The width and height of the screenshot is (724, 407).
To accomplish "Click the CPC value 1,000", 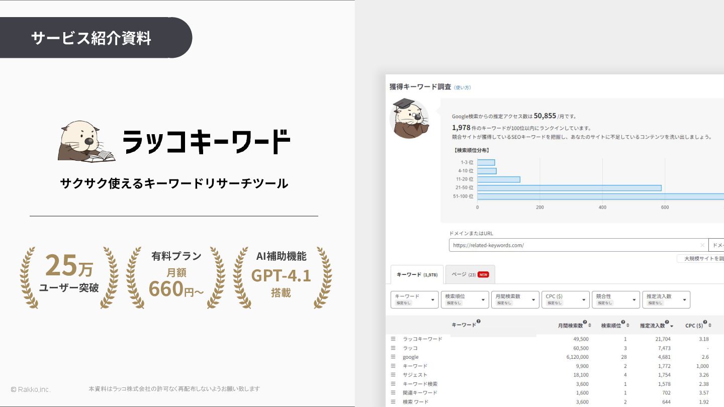I will pos(702,366).
